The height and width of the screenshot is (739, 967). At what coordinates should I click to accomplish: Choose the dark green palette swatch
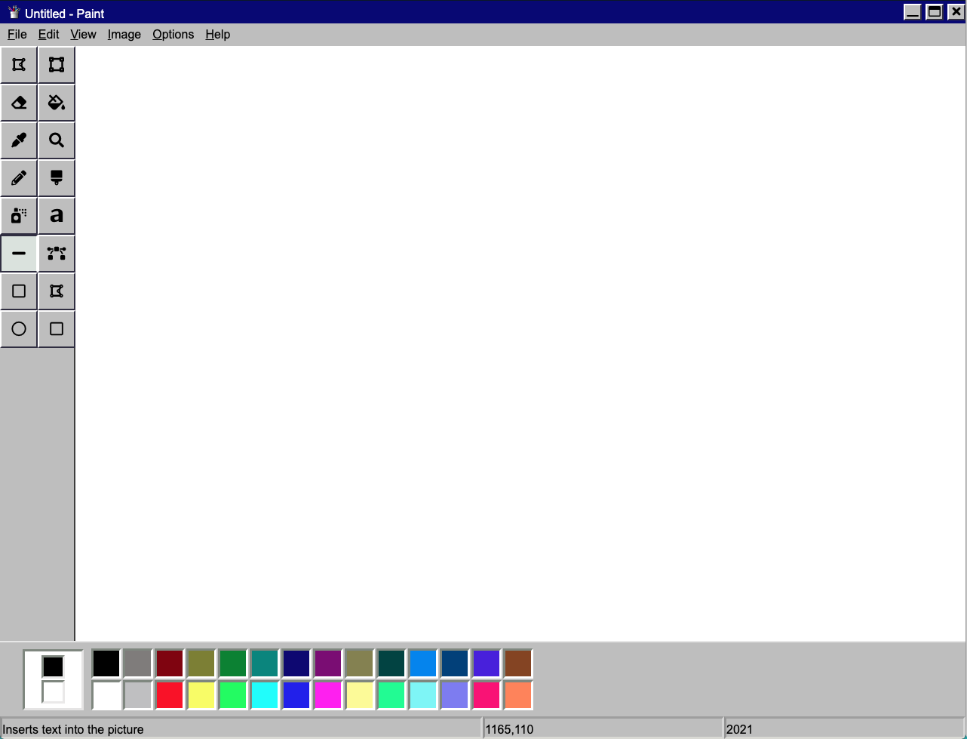(x=233, y=664)
